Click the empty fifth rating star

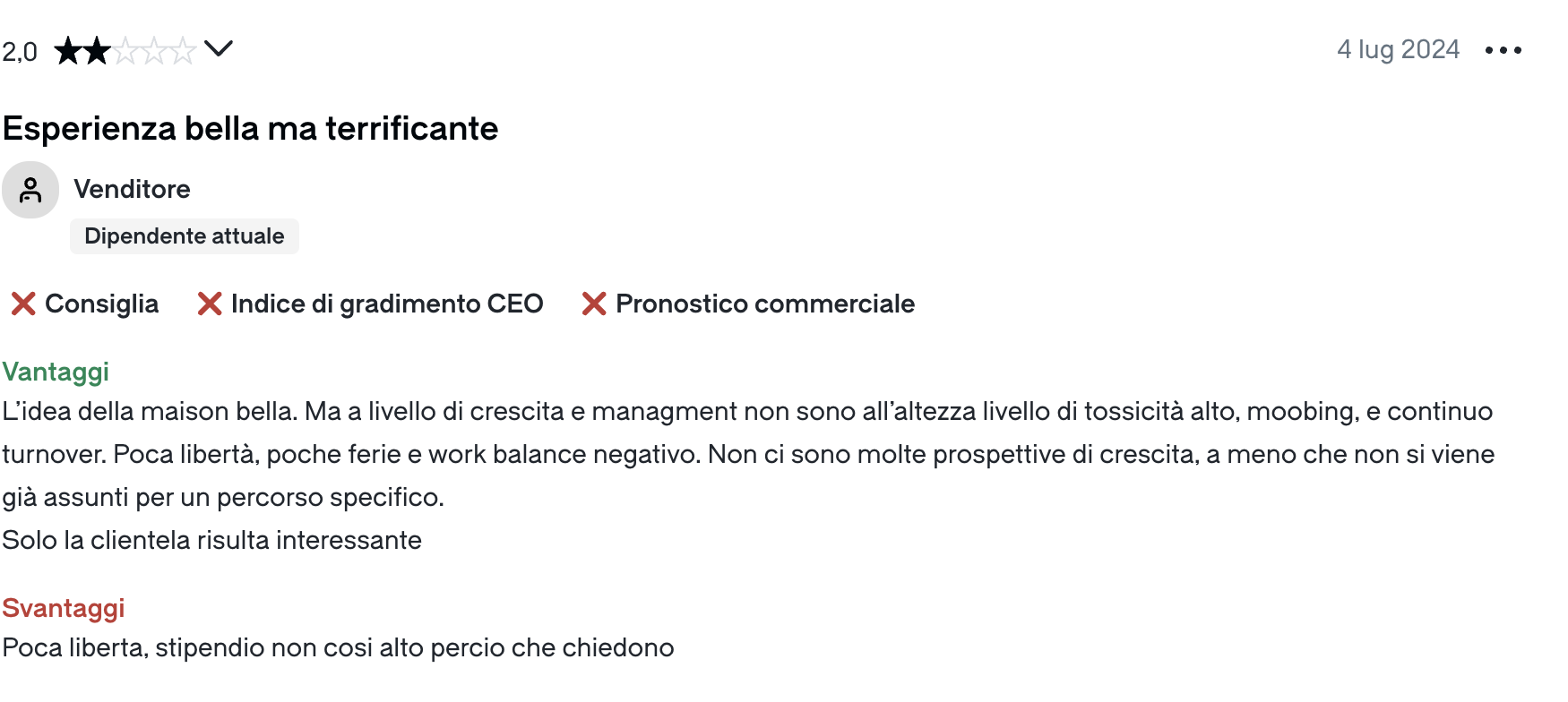click(x=183, y=51)
